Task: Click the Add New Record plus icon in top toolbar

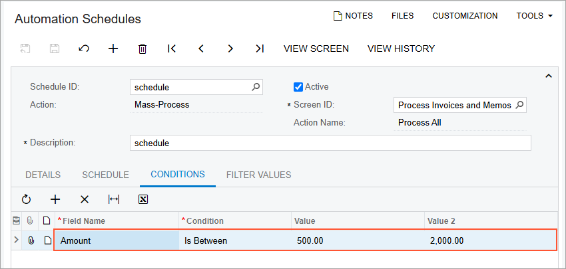Action: 113,48
